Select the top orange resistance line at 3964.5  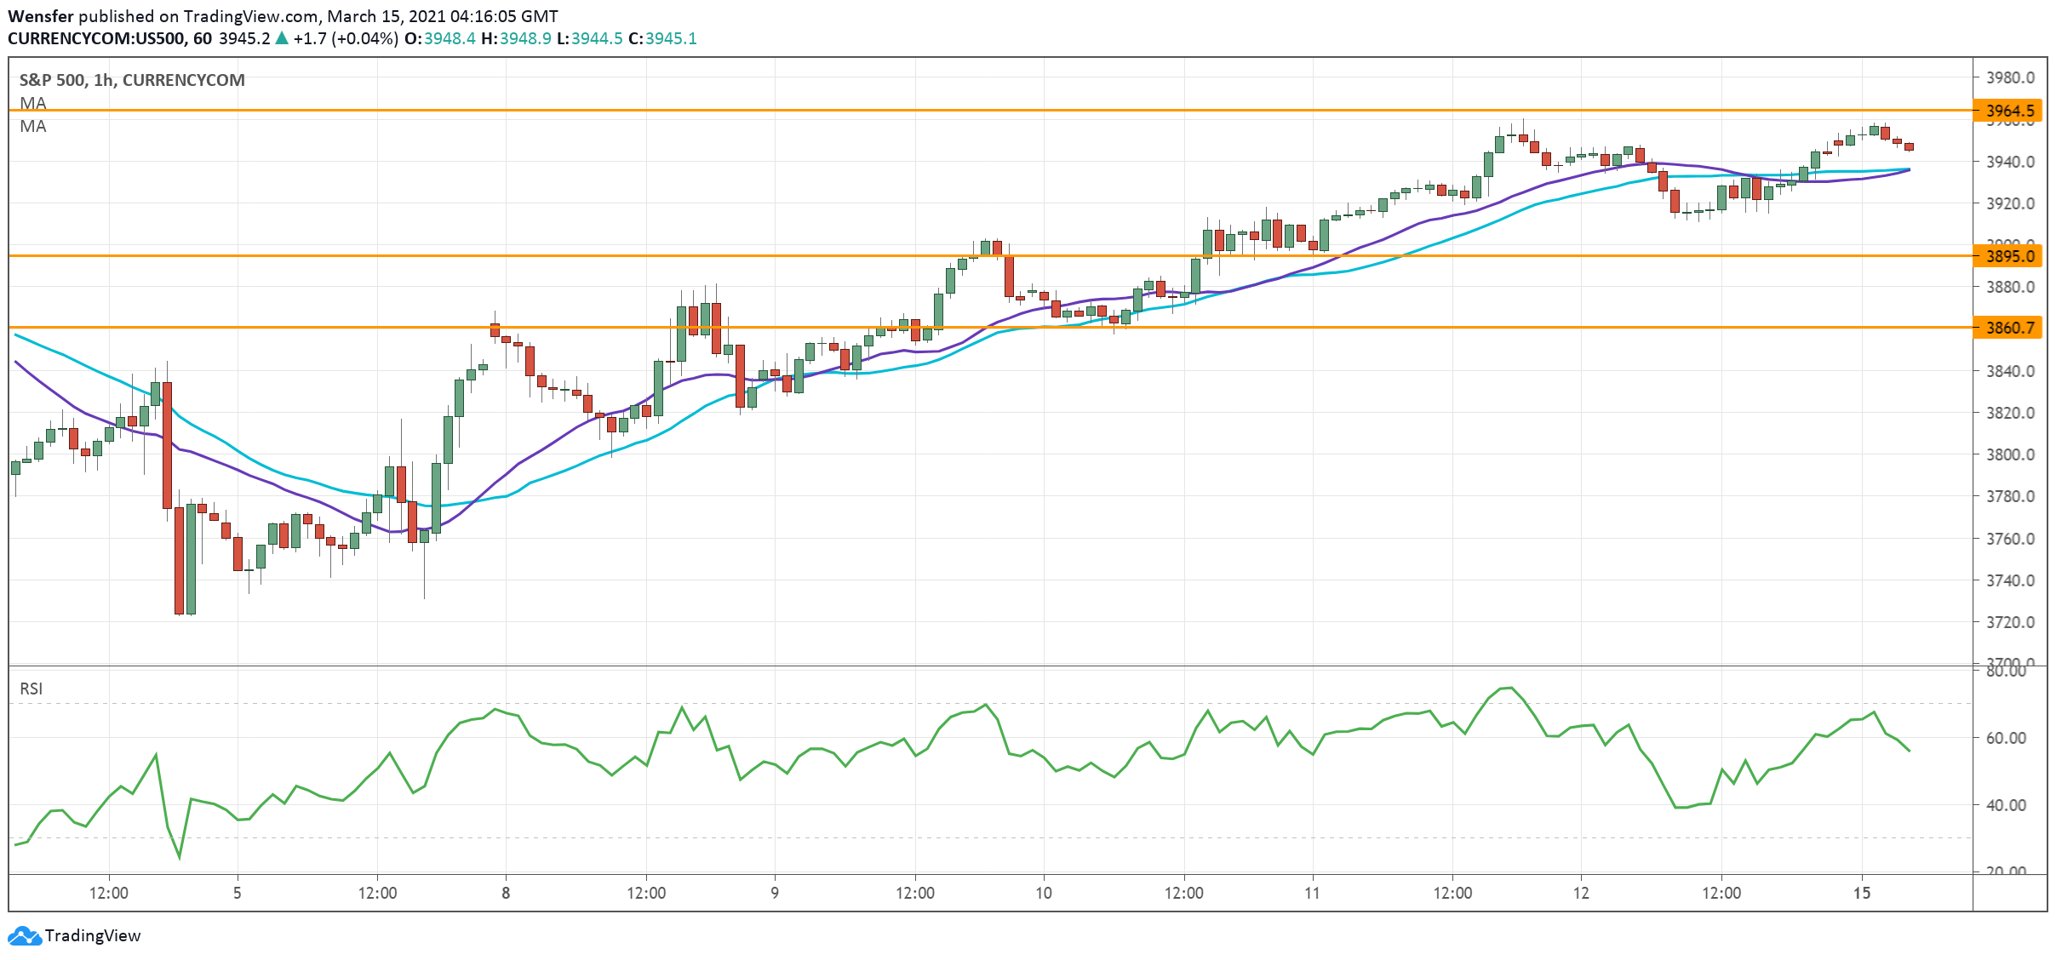click(851, 110)
